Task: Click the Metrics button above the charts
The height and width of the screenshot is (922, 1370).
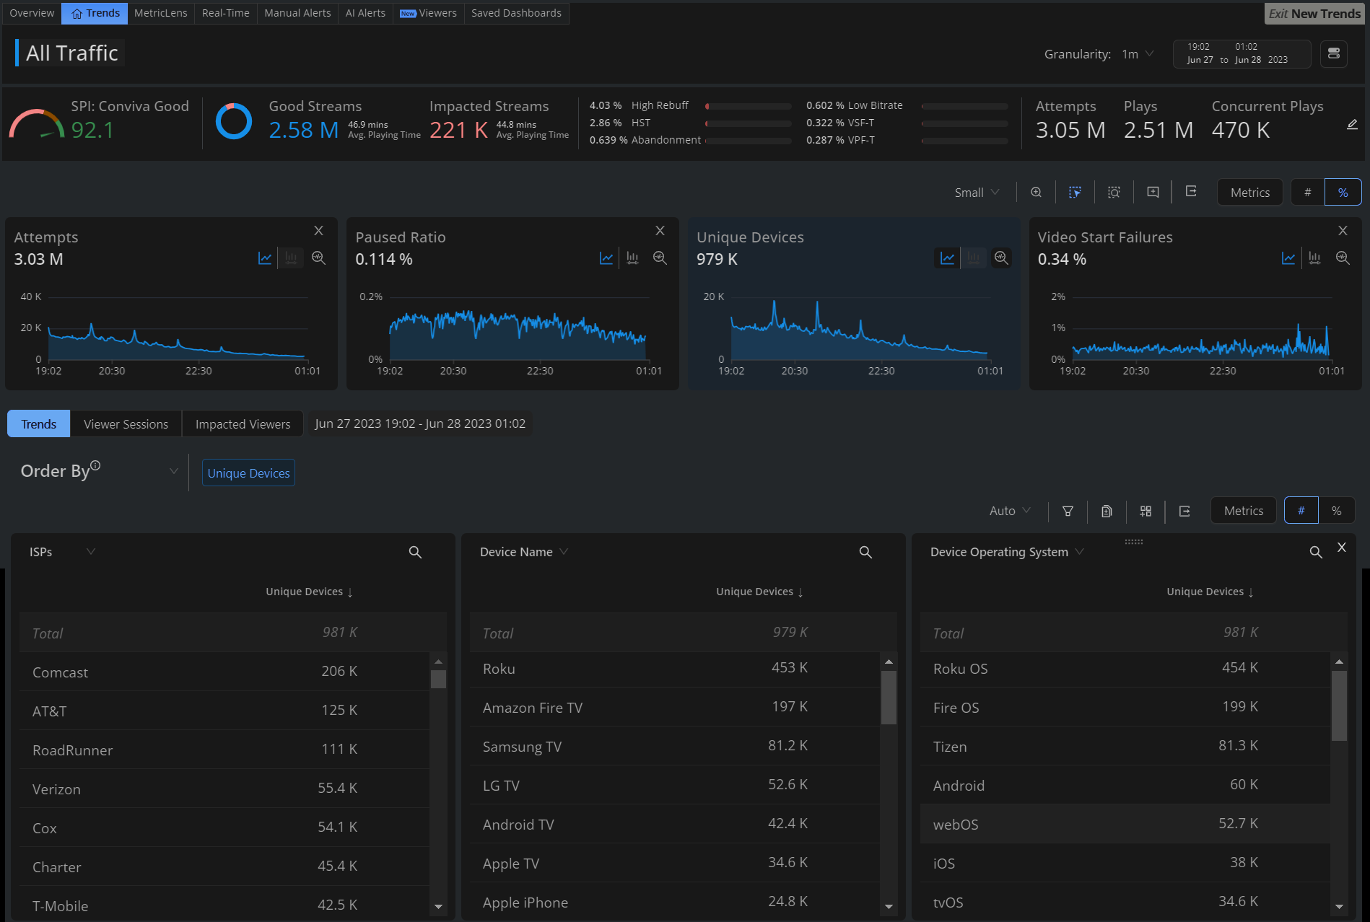Action: 1249,193
